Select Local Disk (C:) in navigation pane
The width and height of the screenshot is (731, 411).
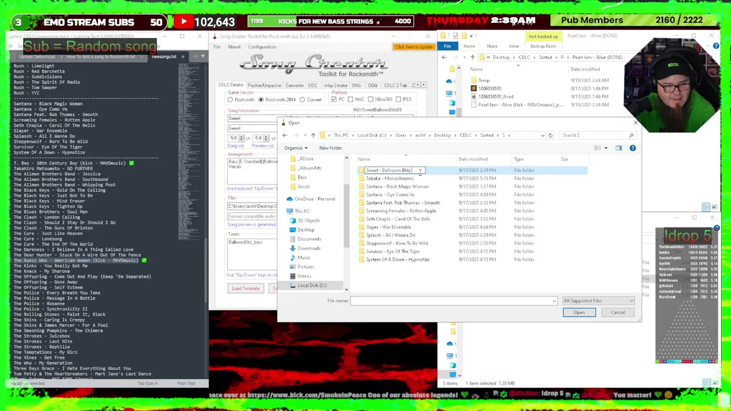(x=312, y=285)
